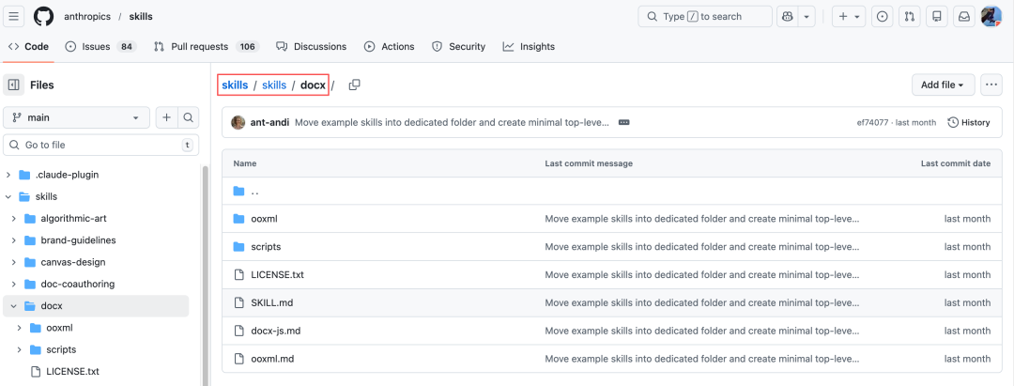1014x386 pixels.
Task: Click the add file plus icon in sidebar
Action: pyautogui.click(x=167, y=117)
